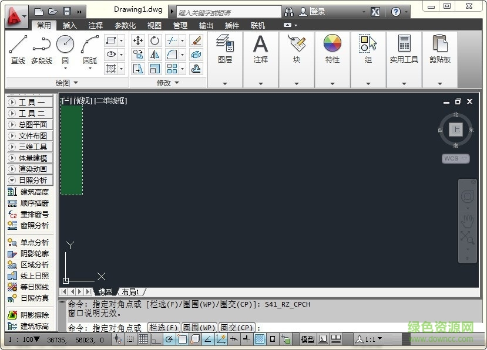Click 登录 to sign in
487x350 pixels.
(317, 12)
